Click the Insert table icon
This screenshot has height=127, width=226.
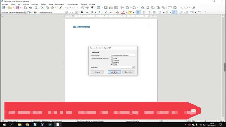click(x=99, y=8)
